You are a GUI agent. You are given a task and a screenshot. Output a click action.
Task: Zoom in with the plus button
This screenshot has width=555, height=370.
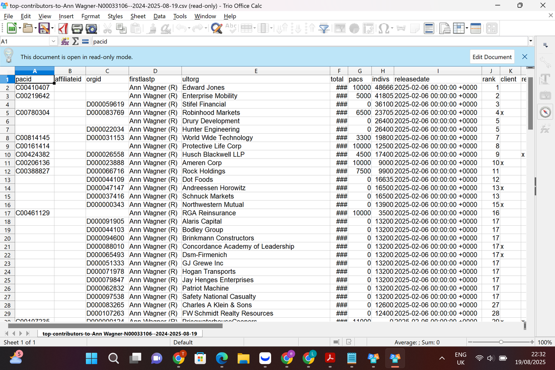(532, 342)
